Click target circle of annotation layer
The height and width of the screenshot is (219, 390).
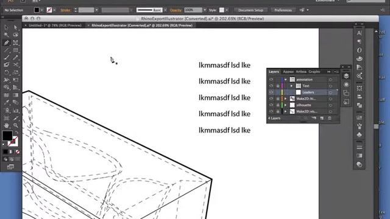330,80
